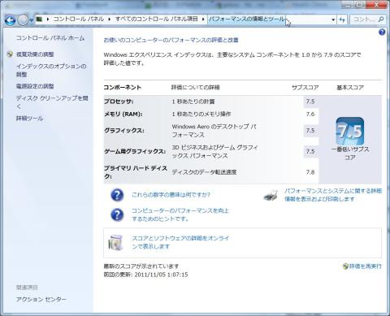The width and height of the screenshot is (390, 316).
Task: Open ディスク クリーンアップを開く link
Action: 52,102
